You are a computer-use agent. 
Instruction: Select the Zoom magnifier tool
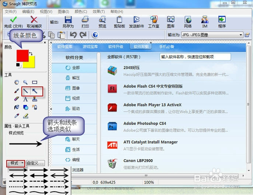(25, 82)
